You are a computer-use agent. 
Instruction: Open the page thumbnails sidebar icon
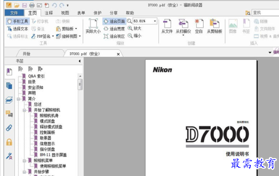tap(9, 86)
